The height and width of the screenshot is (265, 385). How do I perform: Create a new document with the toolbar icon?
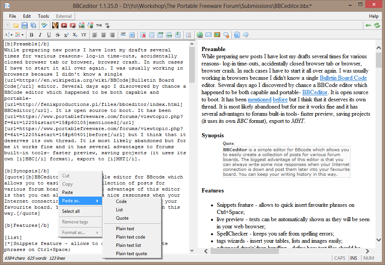(x=7, y=25)
